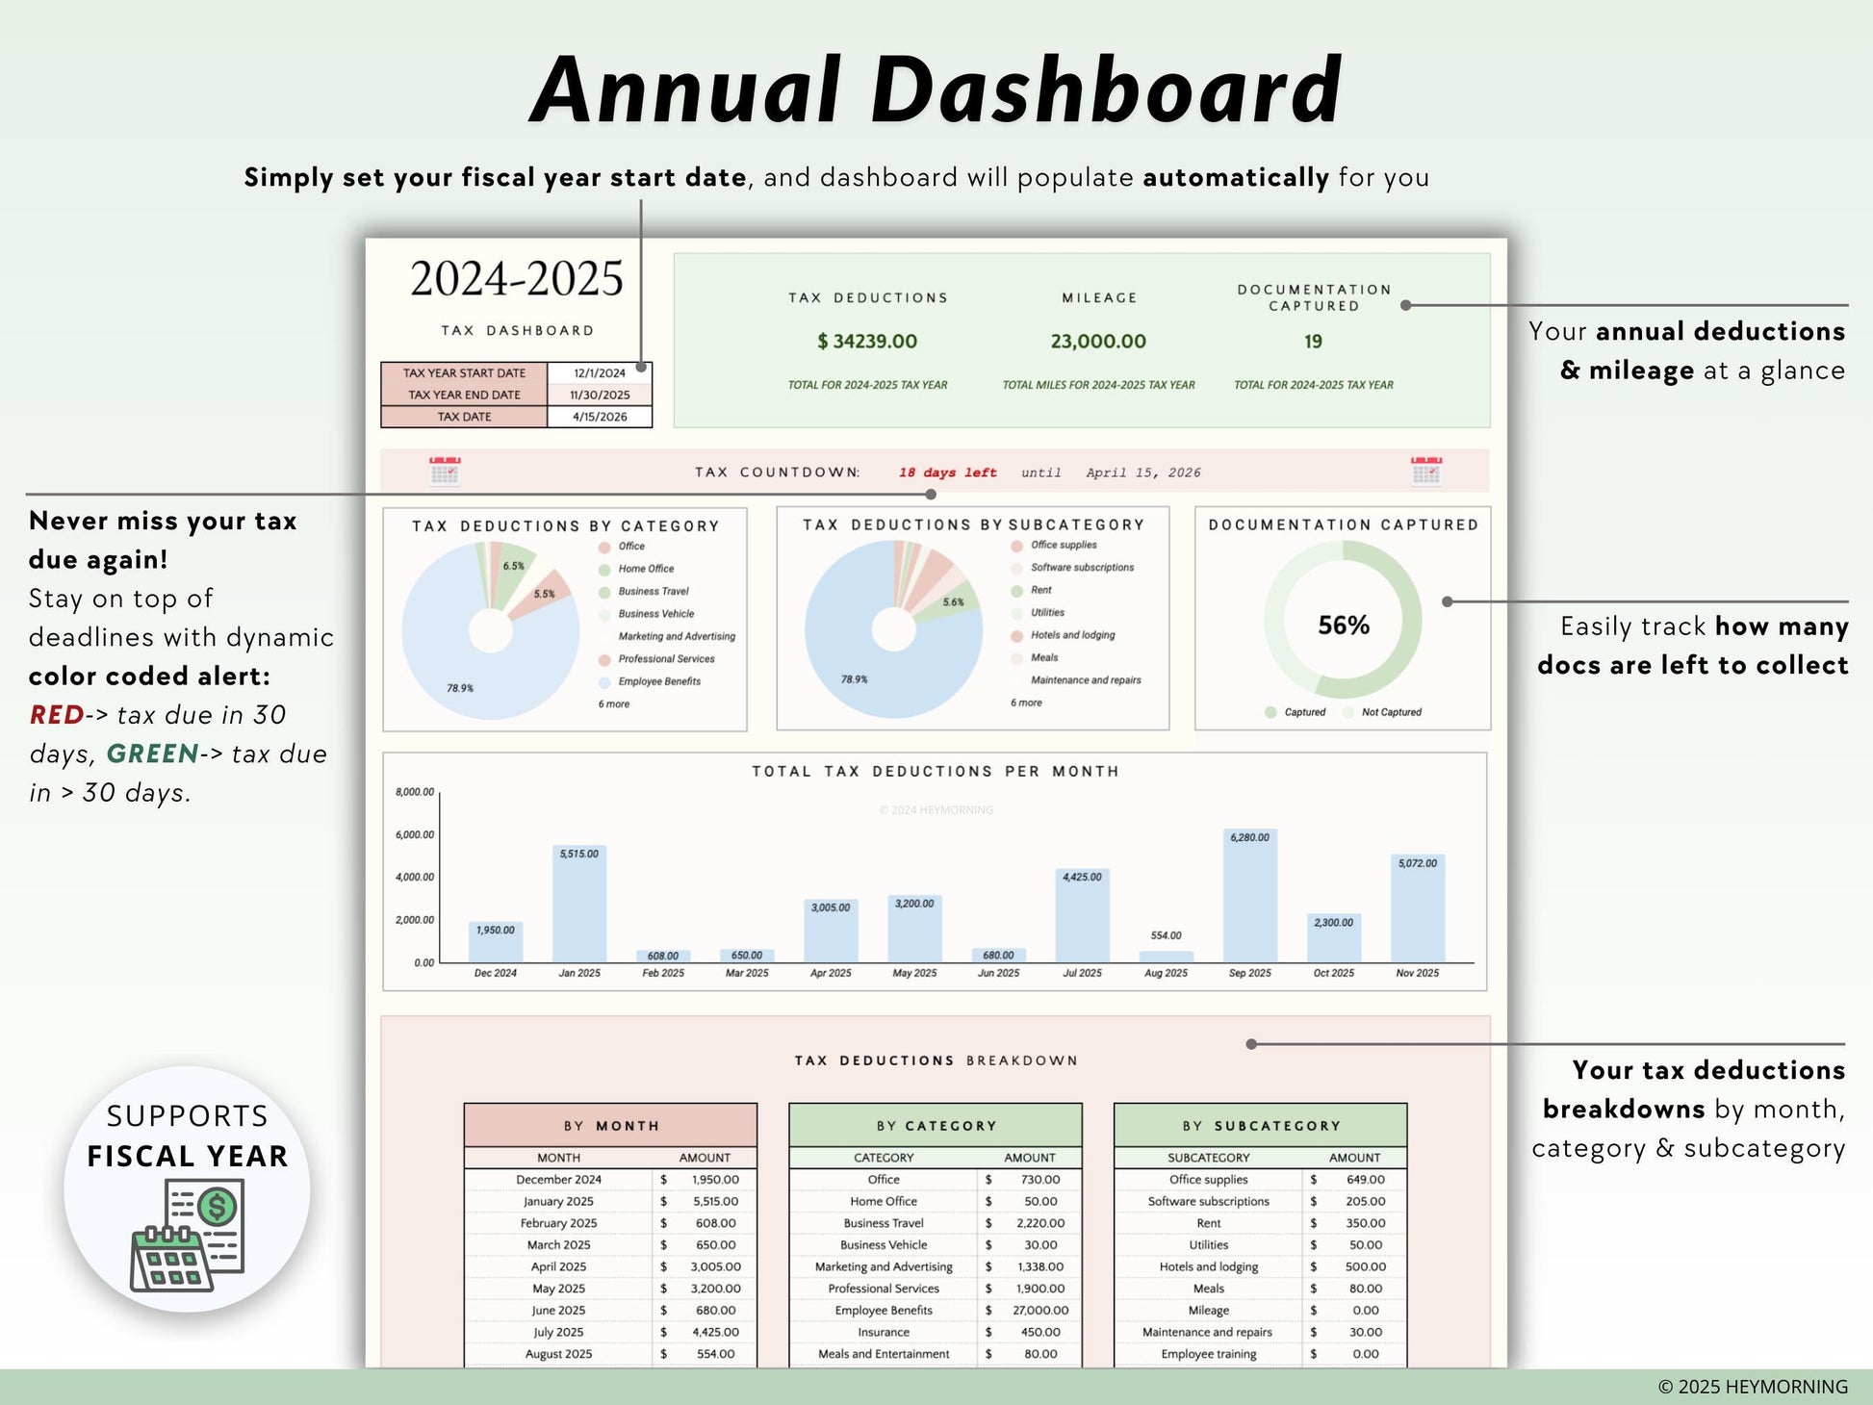Viewport: 1873px width, 1405px height.
Task: Click the Employee training table row
Action: (1261, 1354)
